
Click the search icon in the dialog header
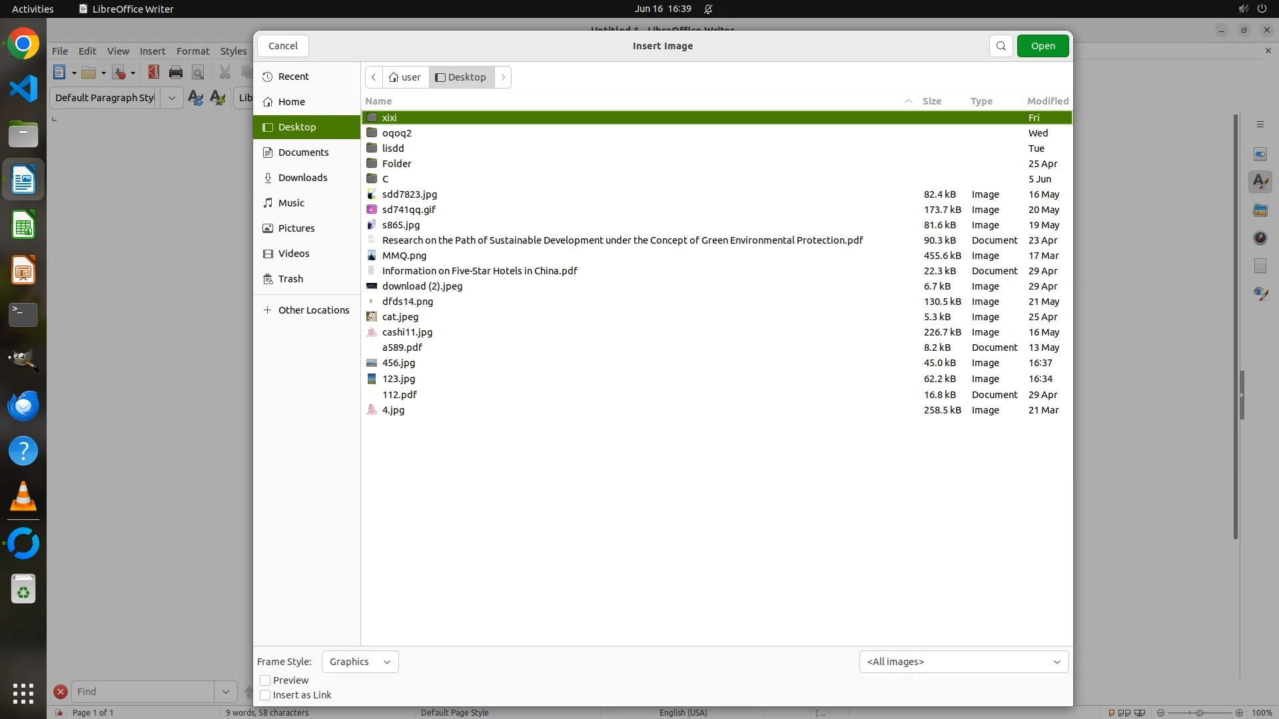(1001, 46)
